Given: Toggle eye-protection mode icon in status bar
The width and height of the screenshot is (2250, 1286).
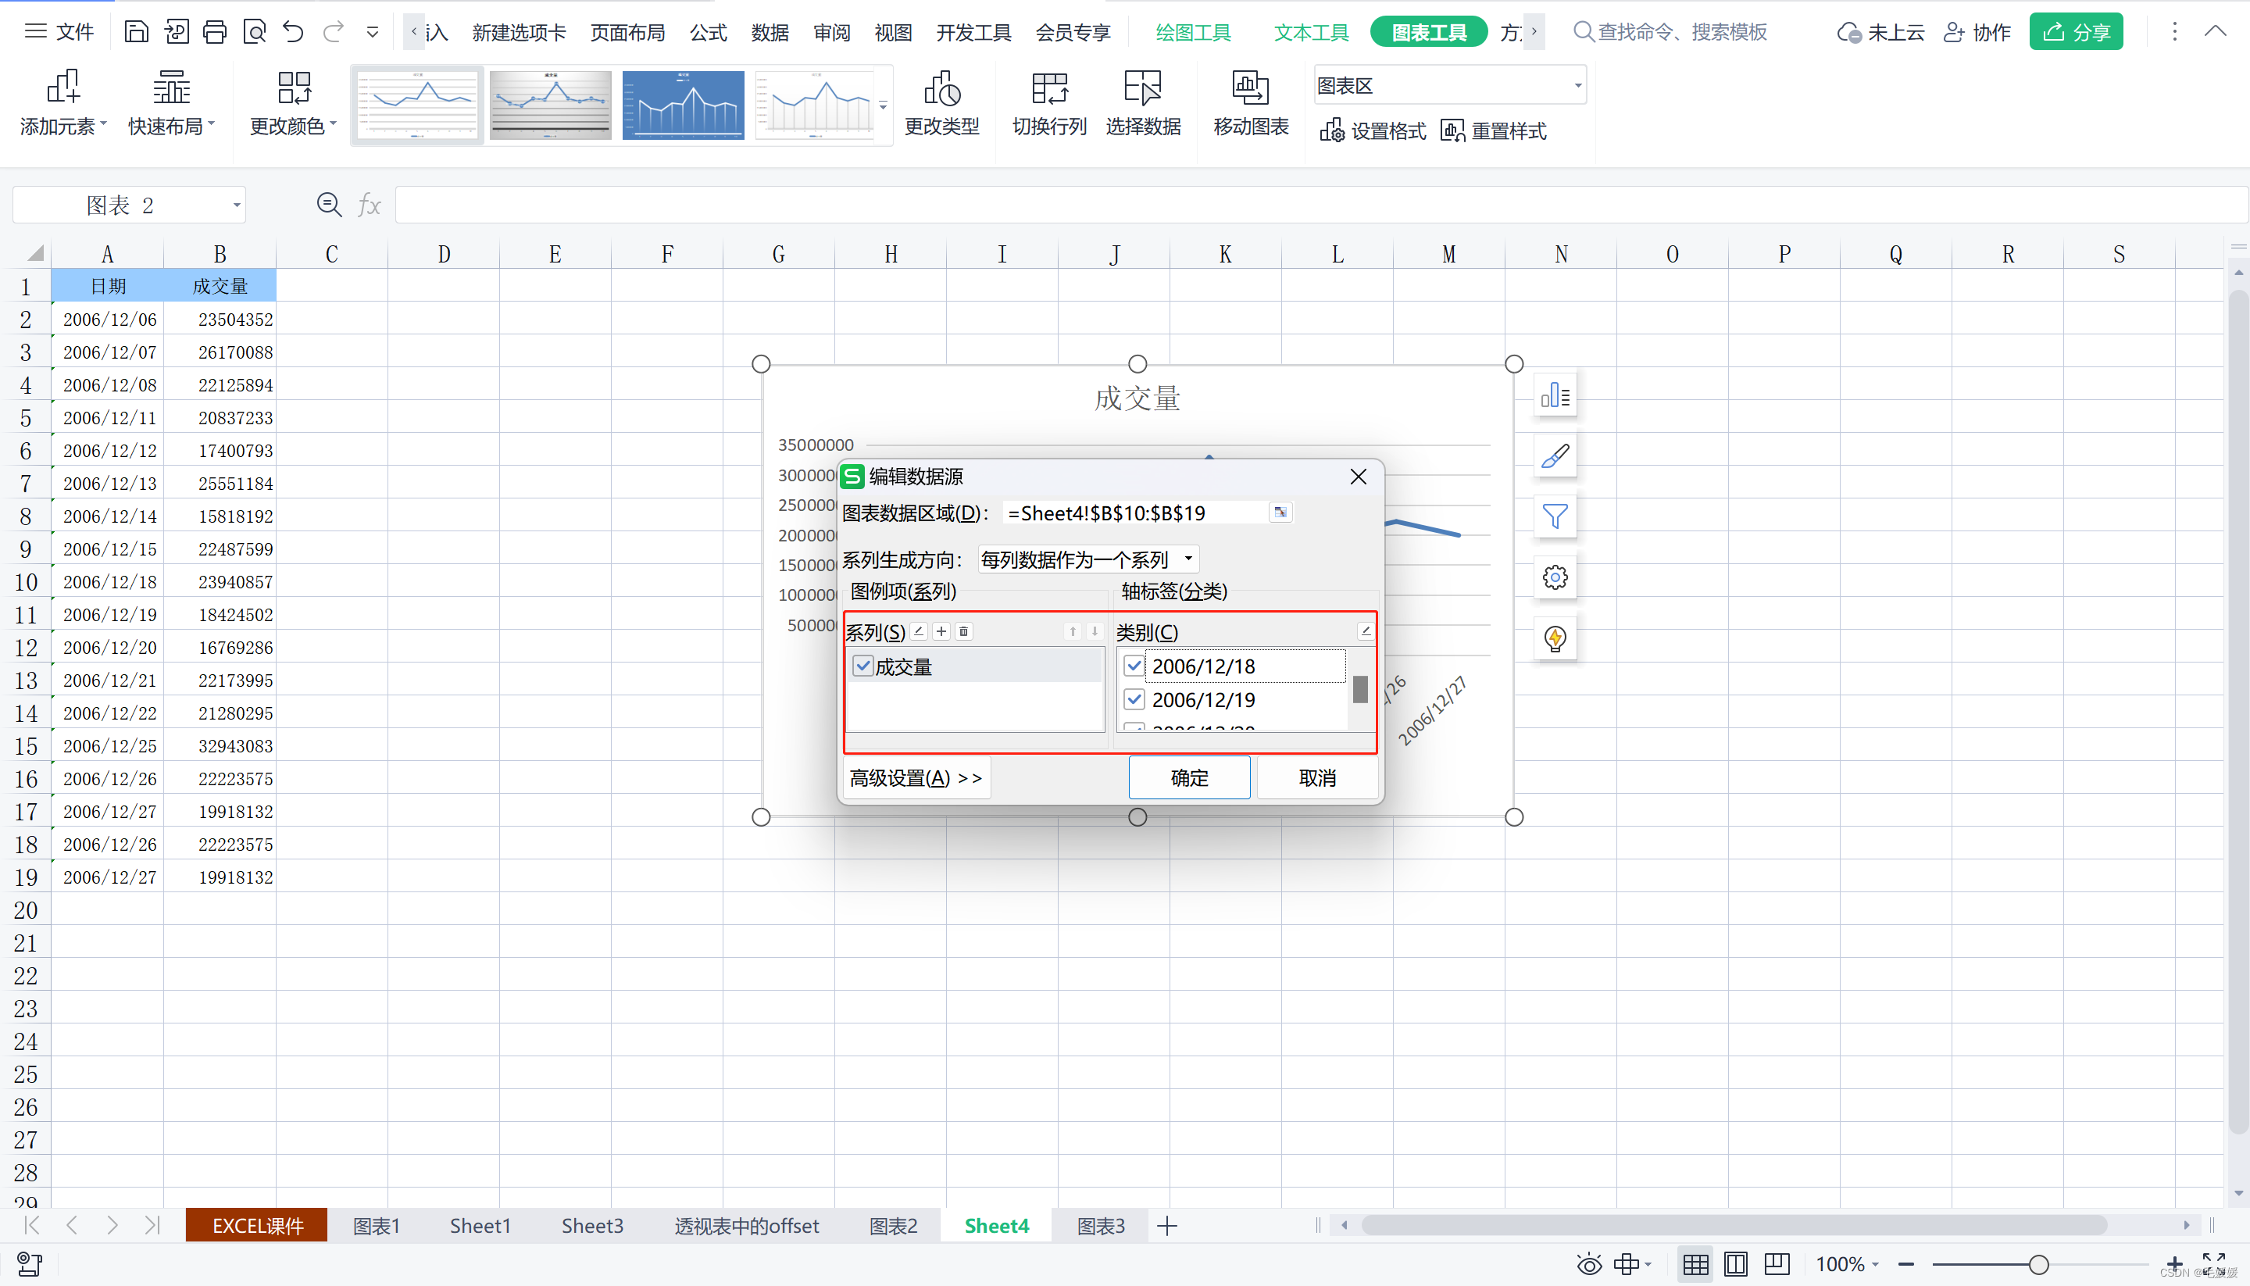Looking at the screenshot, I should (1588, 1264).
